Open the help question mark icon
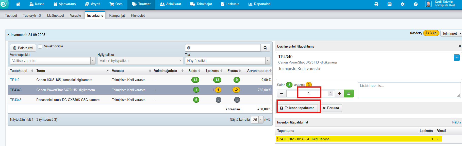The width and height of the screenshot is (462, 146). (x=416, y=4)
